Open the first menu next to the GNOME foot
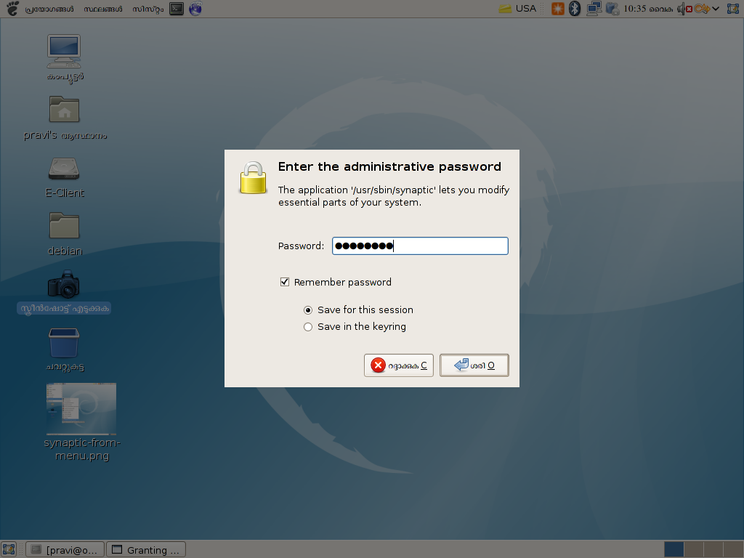Image resolution: width=744 pixels, height=558 pixels. 49,9
